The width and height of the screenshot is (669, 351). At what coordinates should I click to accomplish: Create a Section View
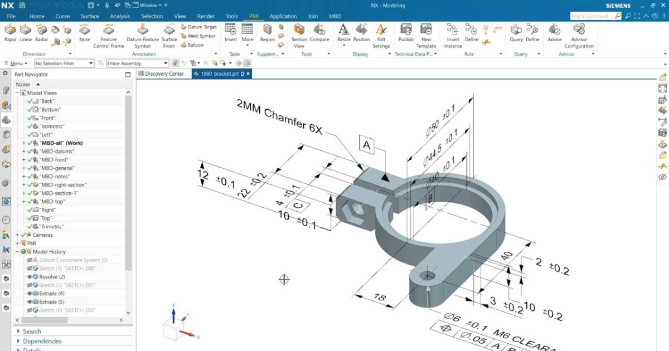(299, 36)
